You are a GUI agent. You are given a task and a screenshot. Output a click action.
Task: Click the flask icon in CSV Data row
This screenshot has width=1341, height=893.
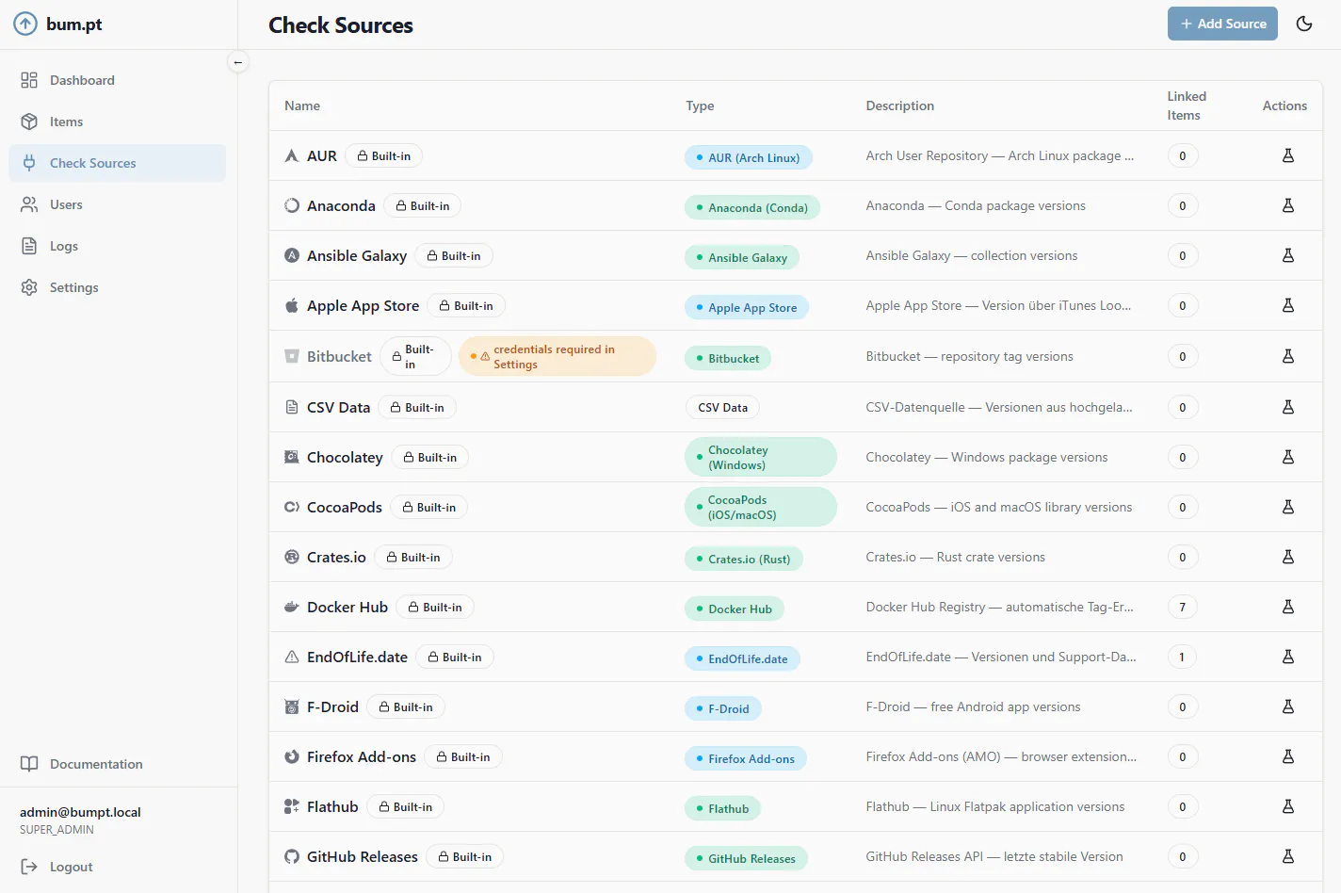click(1287, 407)
